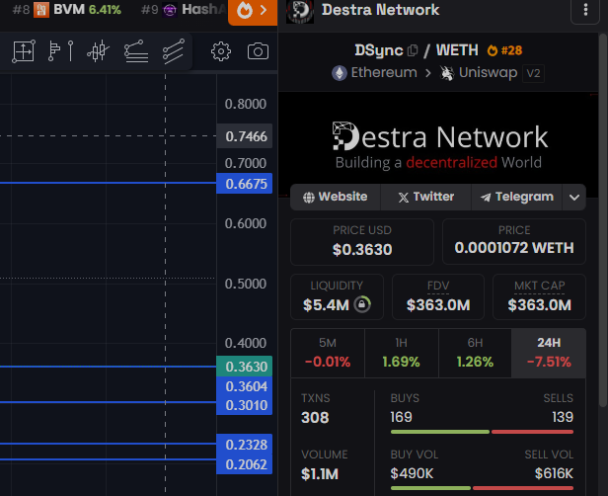Click the #9 Hash trending token
This screenshot has width=608, height=496.
click(x=183, y=9)
